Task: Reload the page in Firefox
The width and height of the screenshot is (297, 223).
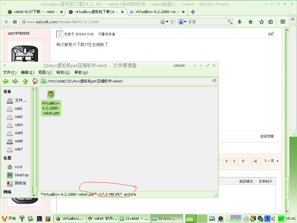Action: [x=172, y=22]
